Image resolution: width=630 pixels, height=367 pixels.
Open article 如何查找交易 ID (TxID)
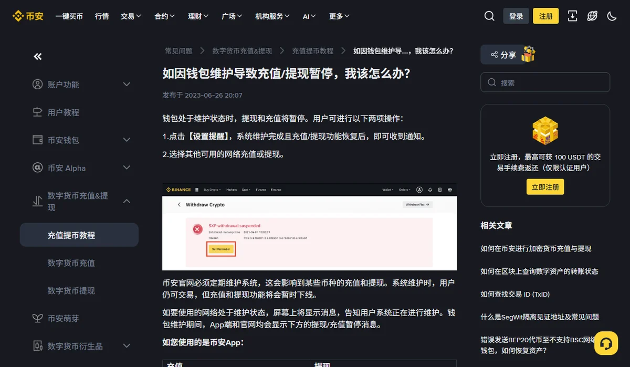point(516,294)
